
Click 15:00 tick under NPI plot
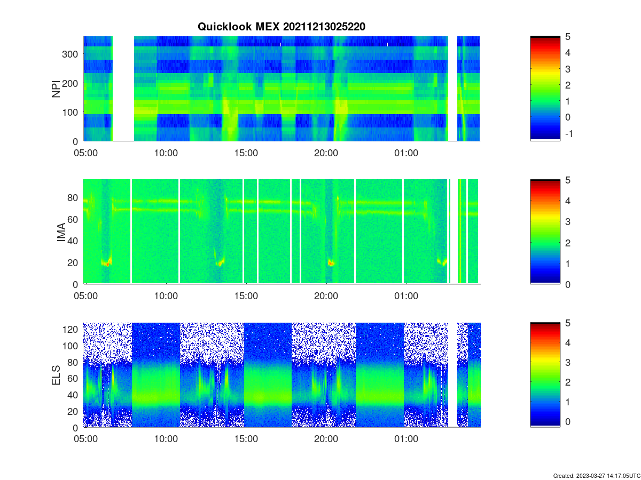(x=246, y=153)
